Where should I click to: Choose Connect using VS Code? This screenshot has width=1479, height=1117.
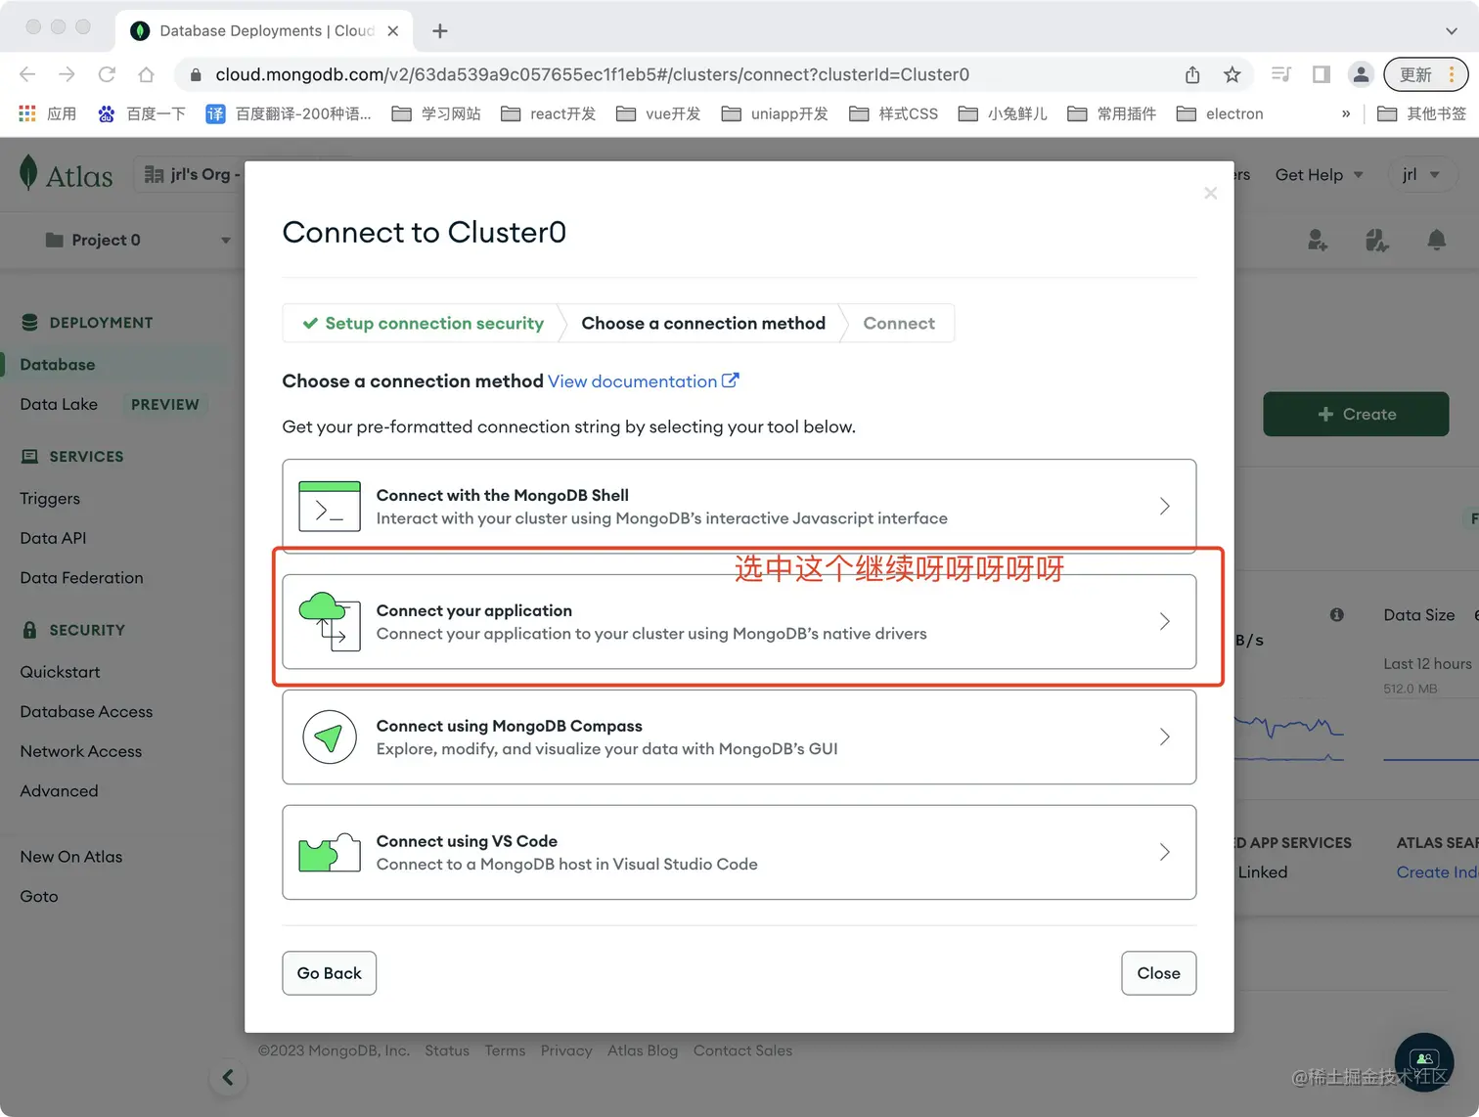(x=739, y=852)
